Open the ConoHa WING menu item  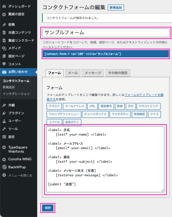18,159
